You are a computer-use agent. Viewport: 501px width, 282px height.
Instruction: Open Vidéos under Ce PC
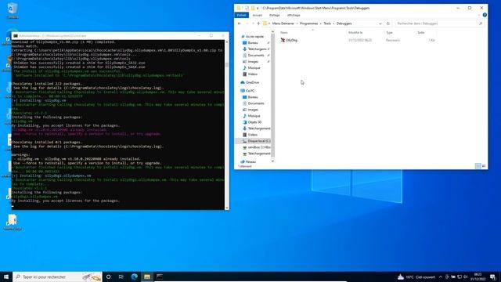point(252,135)
